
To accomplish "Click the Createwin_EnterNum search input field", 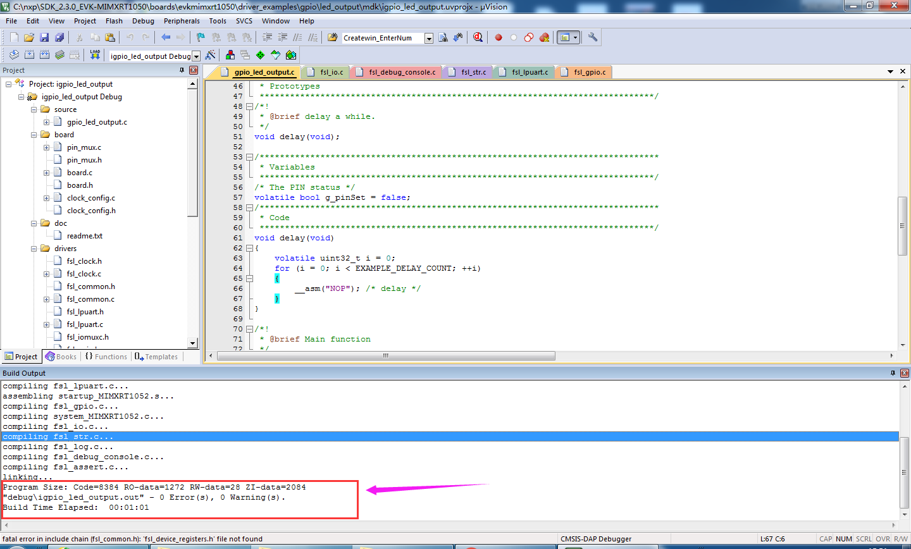I will (383, 39).
